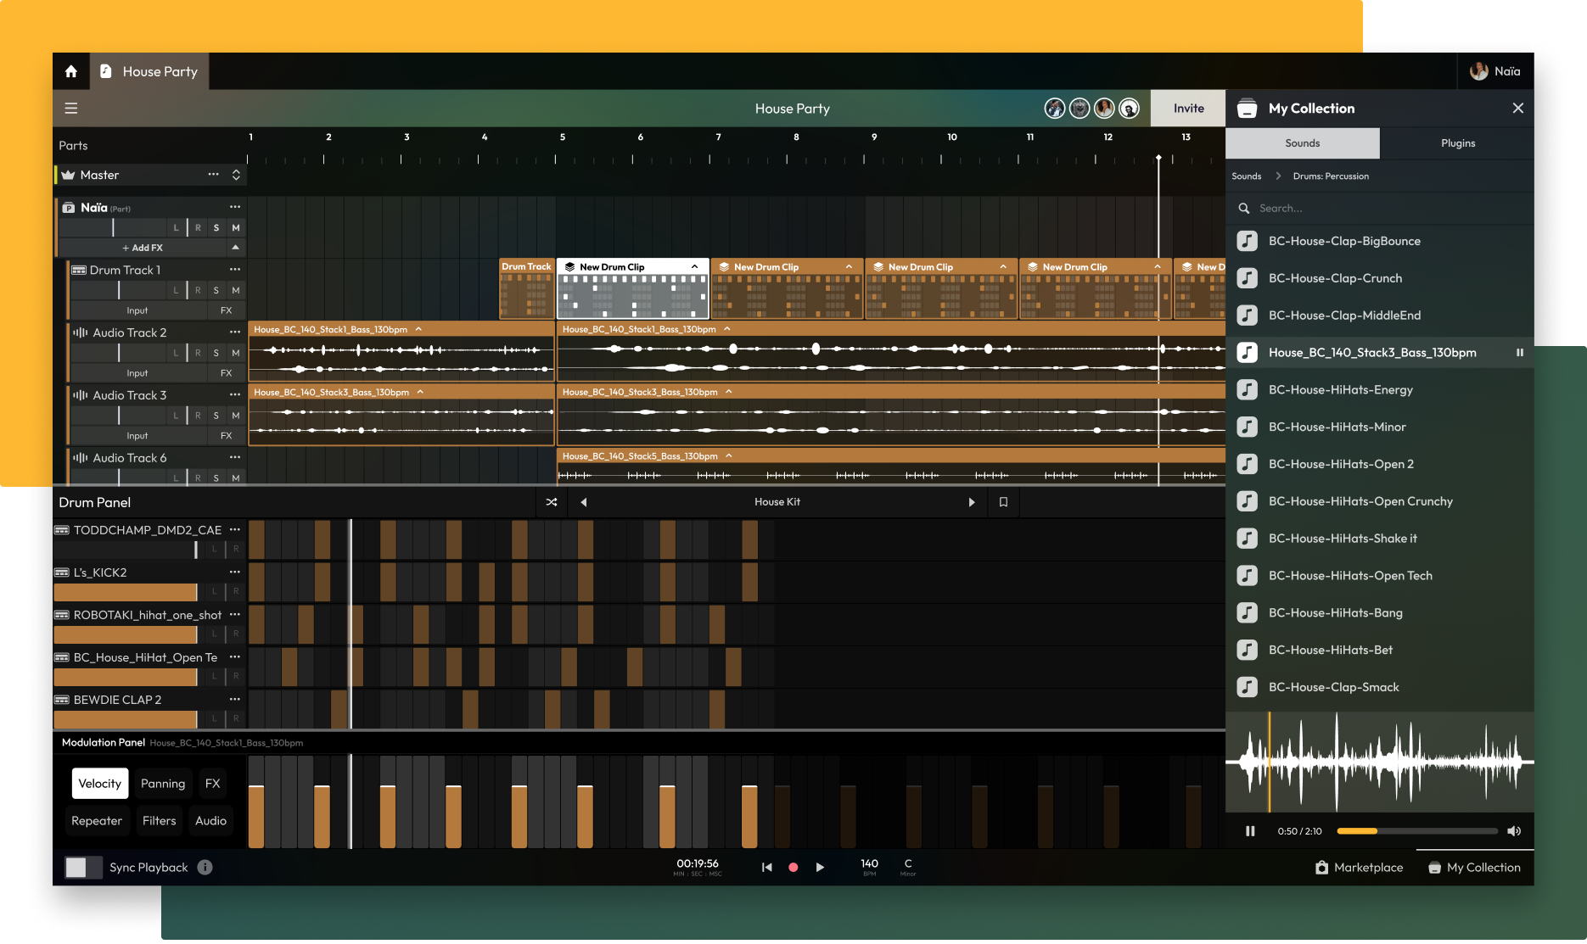Click the home icon in the top bar

tap(71, 71)
